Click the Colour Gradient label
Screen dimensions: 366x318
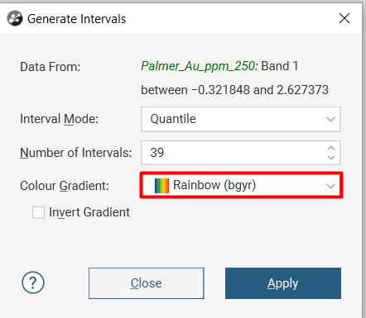[x=65, y=186]
